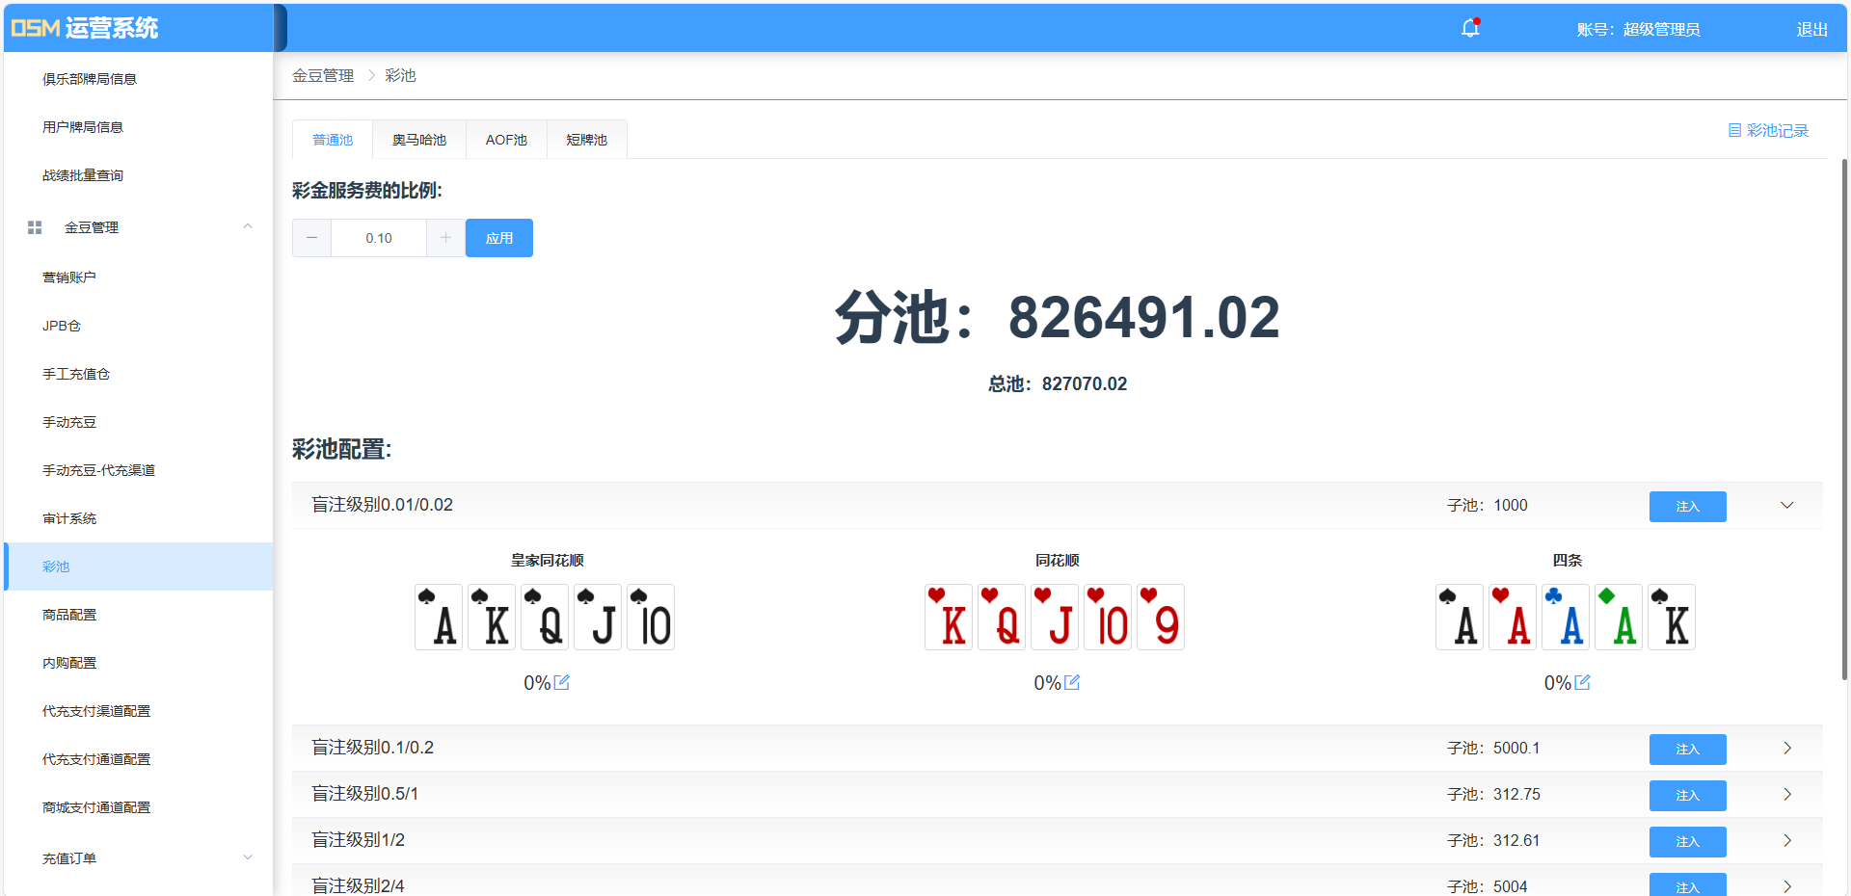Screen dimensions: 1851x896
Task: Select the 审计系统 sidebar entry
Action: coord(69,518)
